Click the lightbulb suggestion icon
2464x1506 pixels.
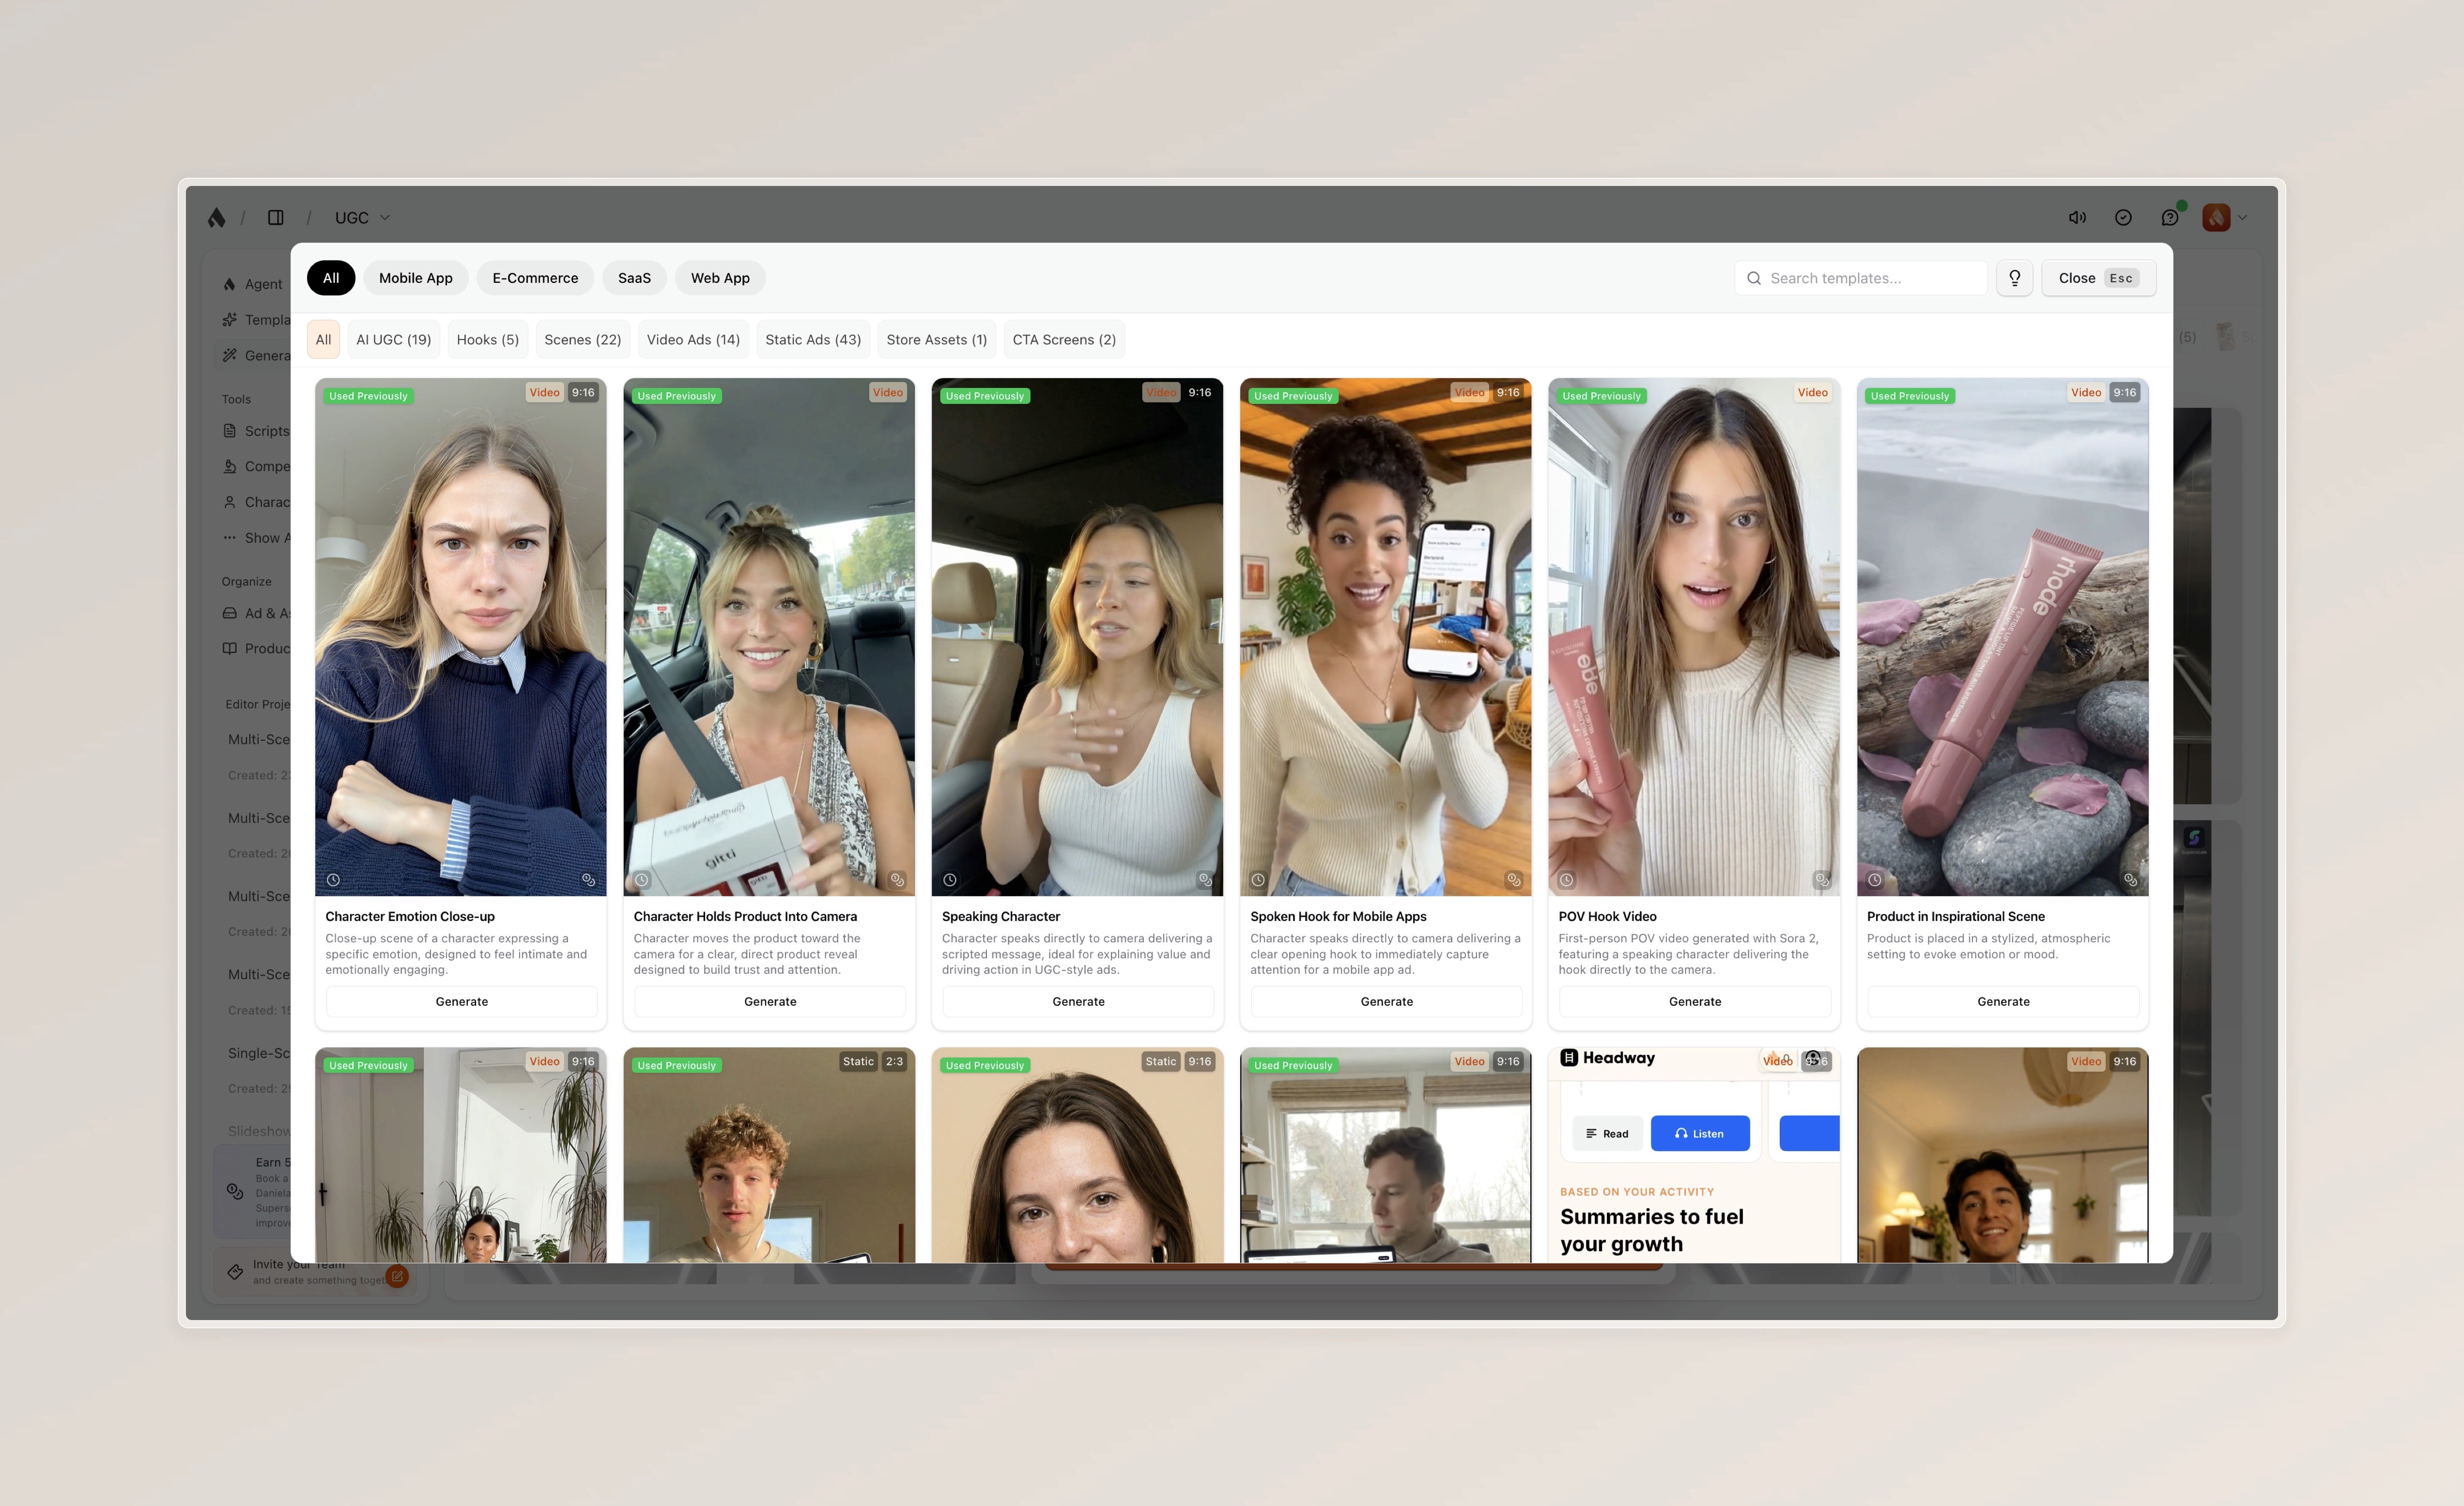click(x=2014, y=278)
